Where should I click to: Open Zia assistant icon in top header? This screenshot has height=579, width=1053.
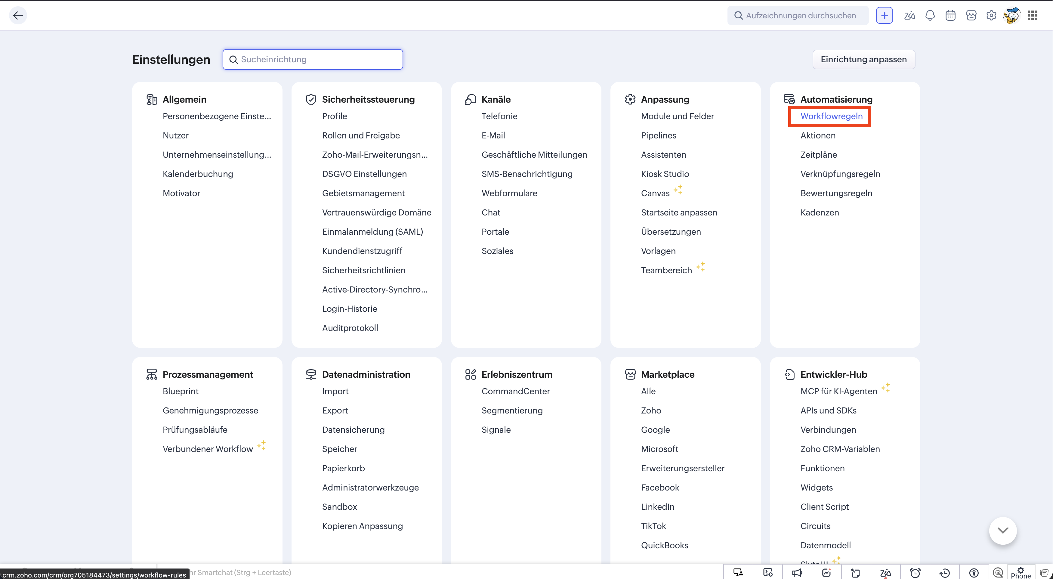point(909,16)
